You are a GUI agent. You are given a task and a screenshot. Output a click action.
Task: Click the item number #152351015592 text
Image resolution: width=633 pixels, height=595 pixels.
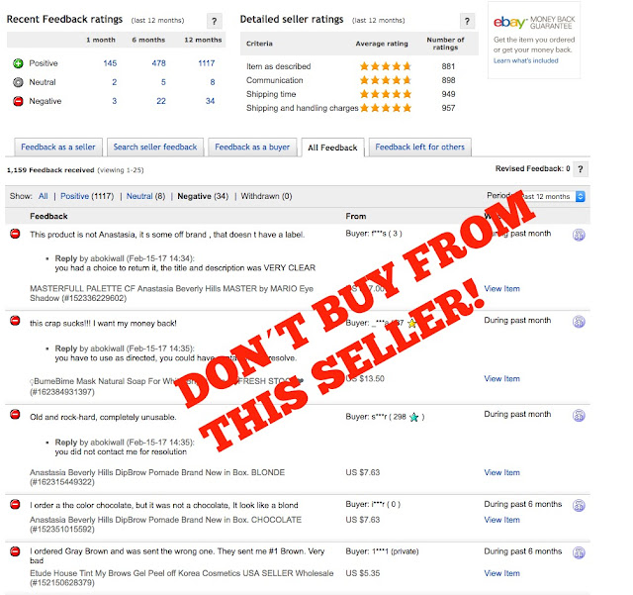pyautogui.click(x=62, y=530)
